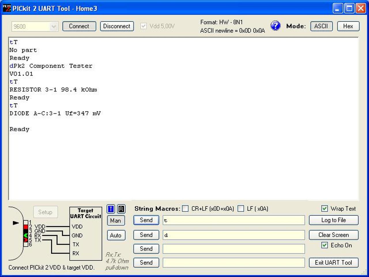Close the PICkit 2 UART Tool window
Image resolution: width=369 pixels, height=277 pixels.
[x=361, y=8]
